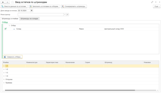Click the Характеристика column header
This screenshot has height=93, width=163.
[x=55, y=63]
